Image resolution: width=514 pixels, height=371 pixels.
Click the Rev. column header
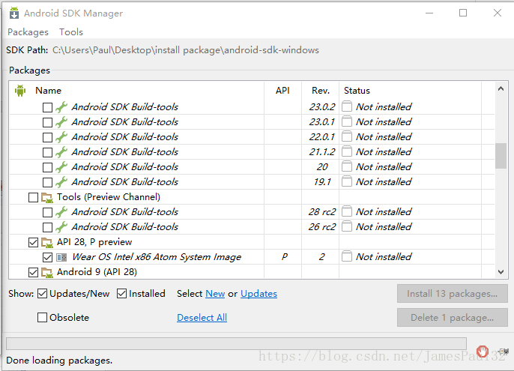[321, 91]
